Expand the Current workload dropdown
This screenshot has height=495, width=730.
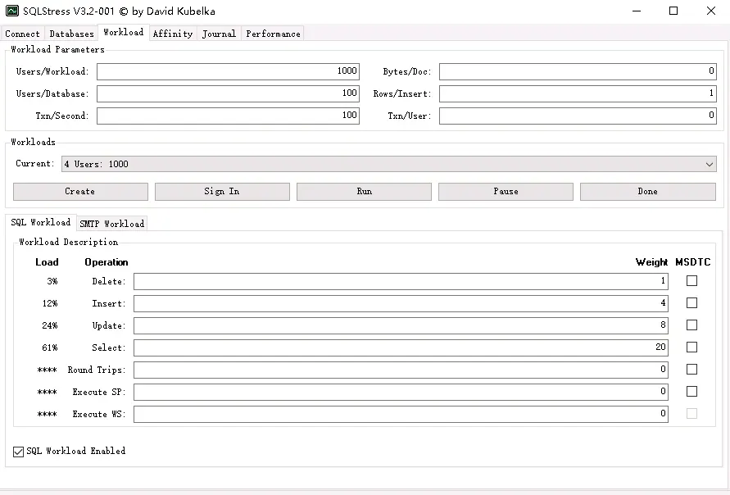(388, 164)
